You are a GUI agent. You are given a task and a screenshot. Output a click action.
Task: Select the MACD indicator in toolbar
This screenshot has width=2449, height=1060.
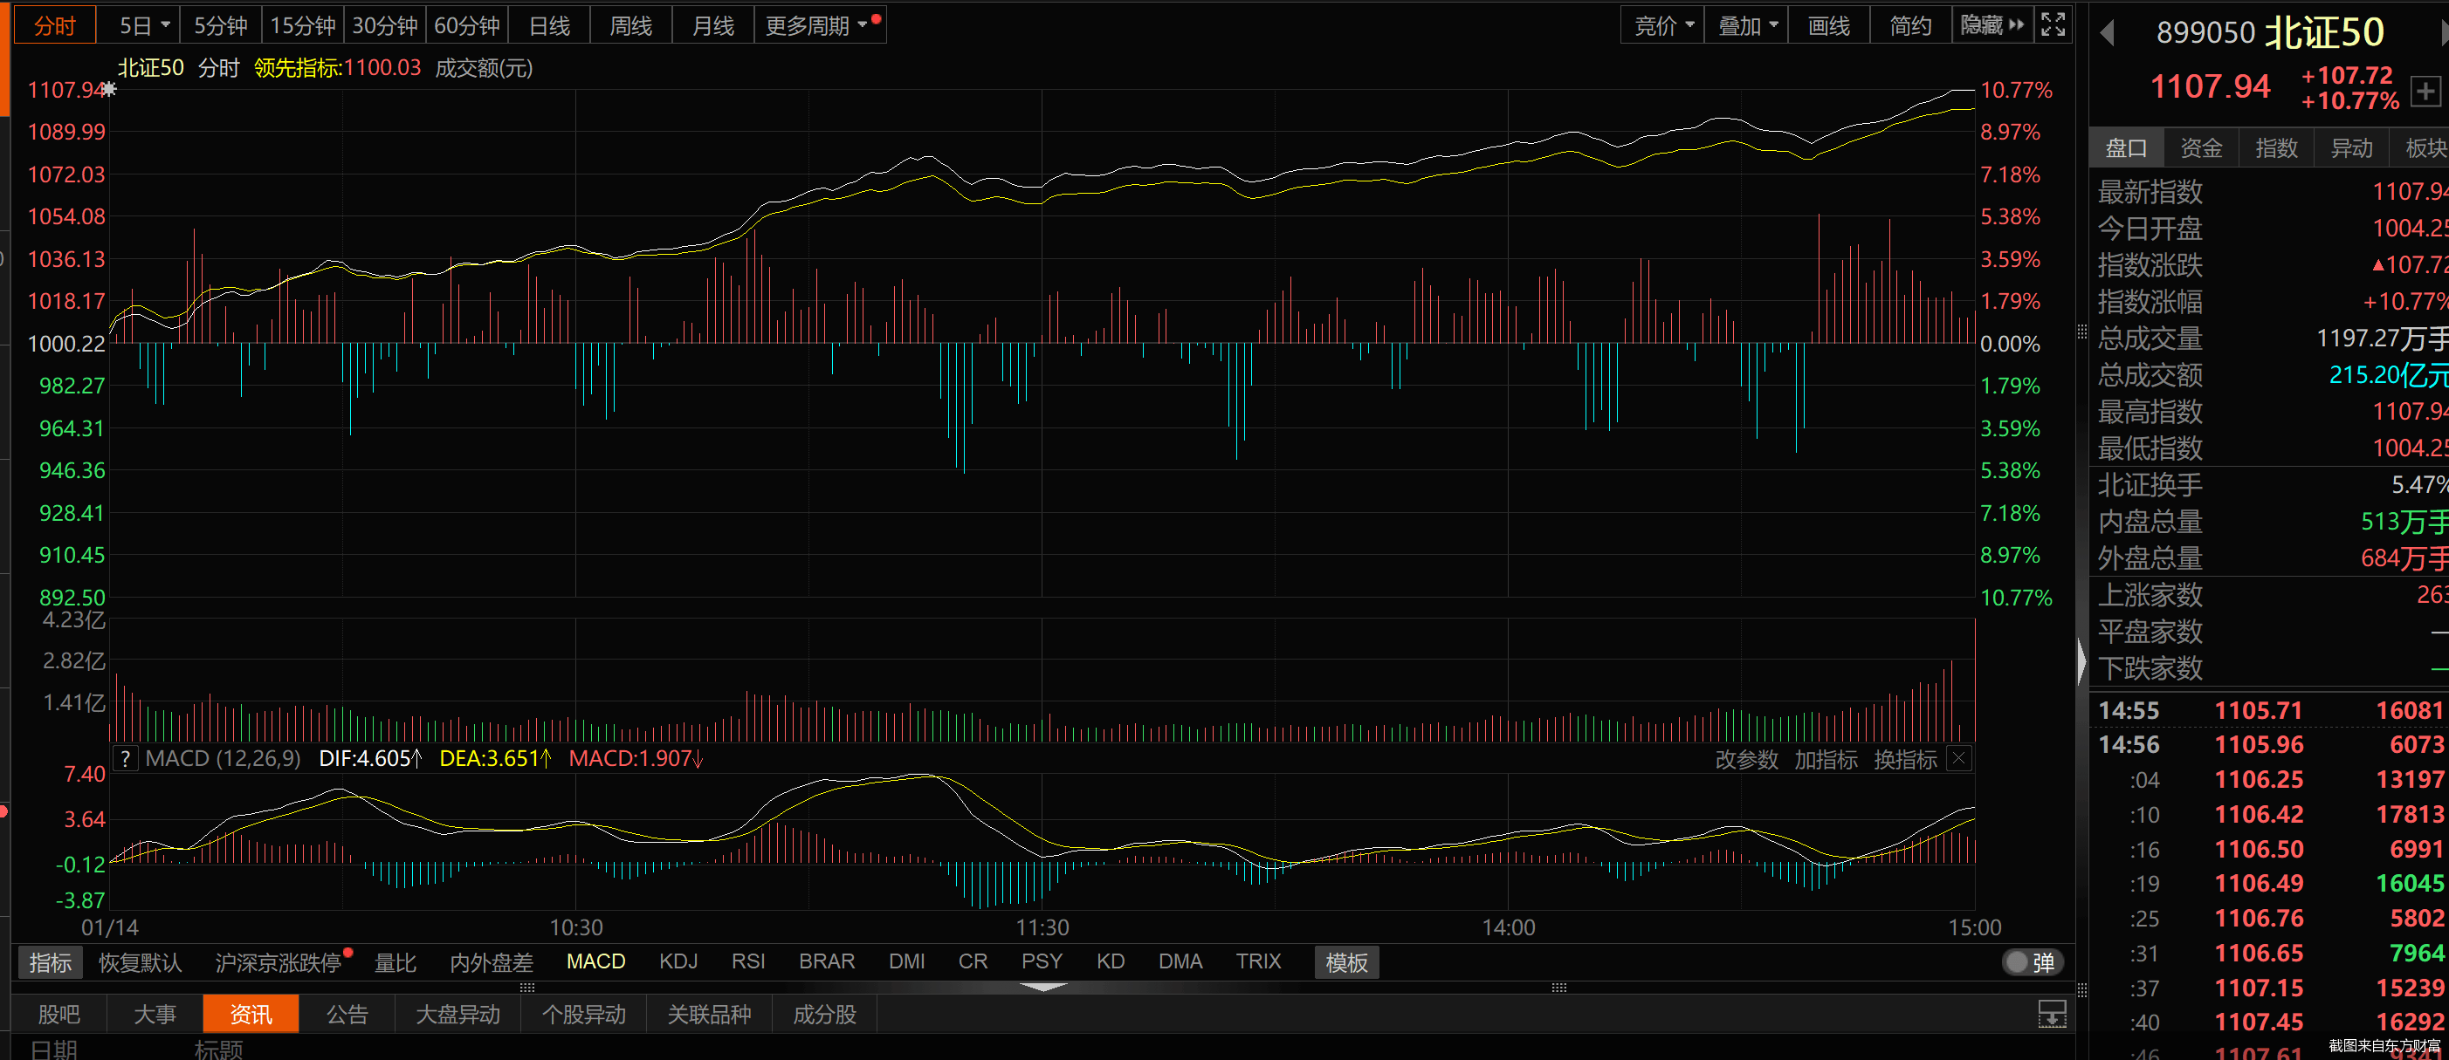point(596,961)
